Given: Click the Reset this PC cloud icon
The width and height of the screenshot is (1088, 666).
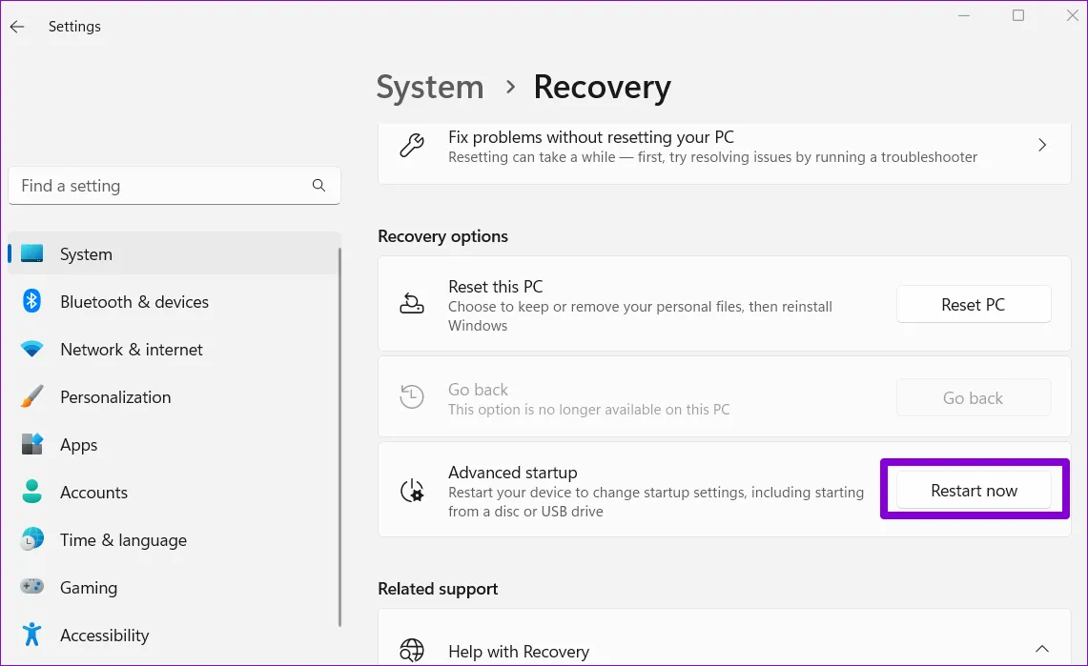Looking at the screenshot, I should [411, 304].
